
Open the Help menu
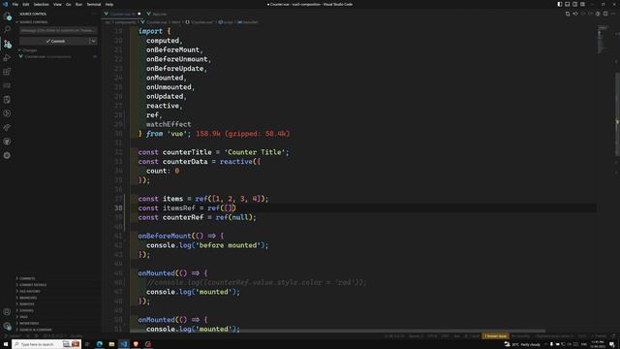(109, 4)
